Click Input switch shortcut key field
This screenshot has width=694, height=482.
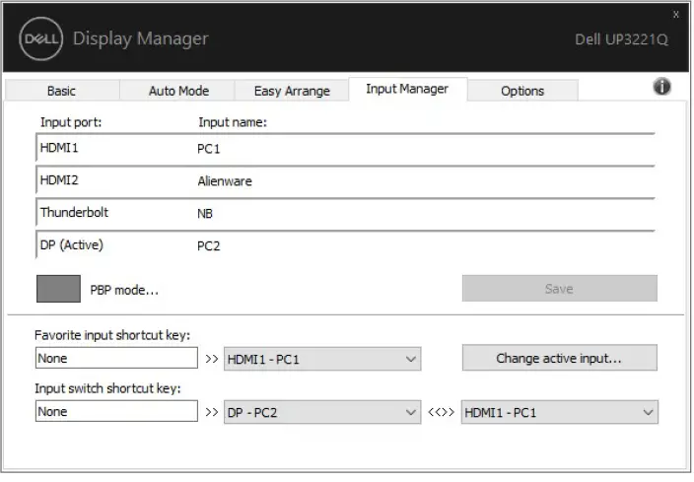[x=116, y=411]
